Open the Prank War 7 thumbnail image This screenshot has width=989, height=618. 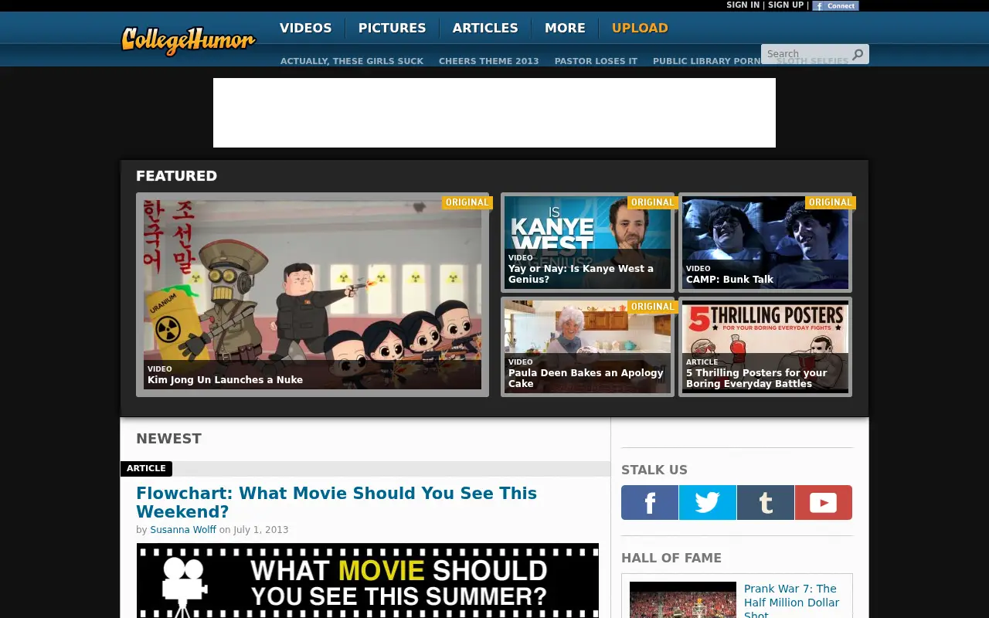683,600
